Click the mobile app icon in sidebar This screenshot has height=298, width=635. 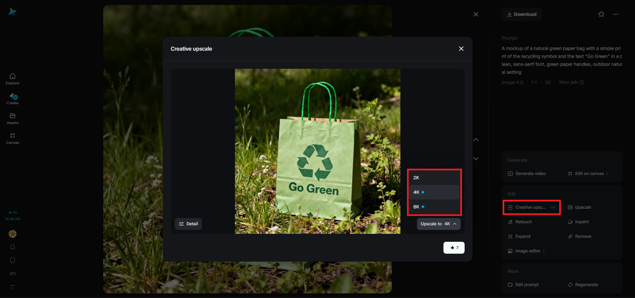tap(13, 260)
